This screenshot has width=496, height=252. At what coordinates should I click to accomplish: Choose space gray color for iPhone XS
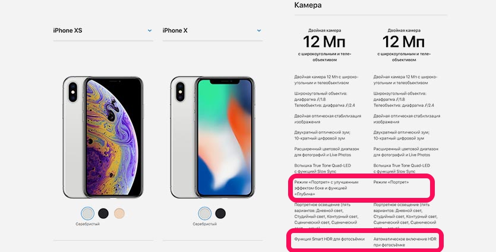click(x=103, y=213)
